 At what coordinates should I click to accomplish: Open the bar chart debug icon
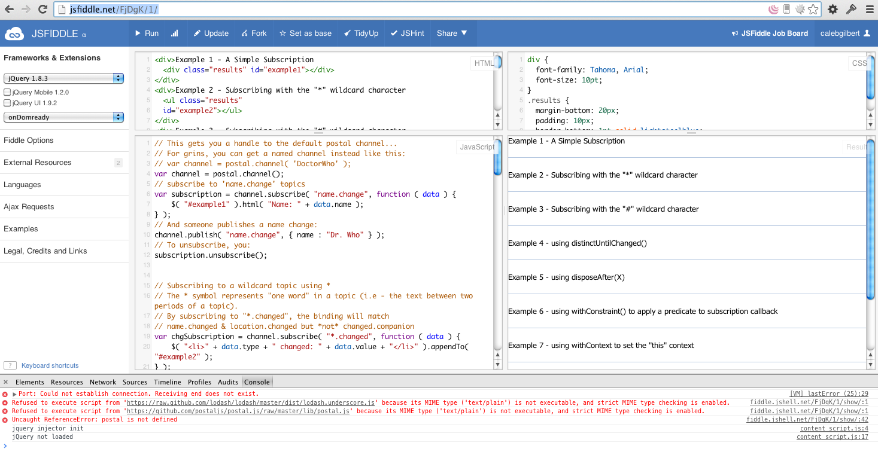point(175,33)
